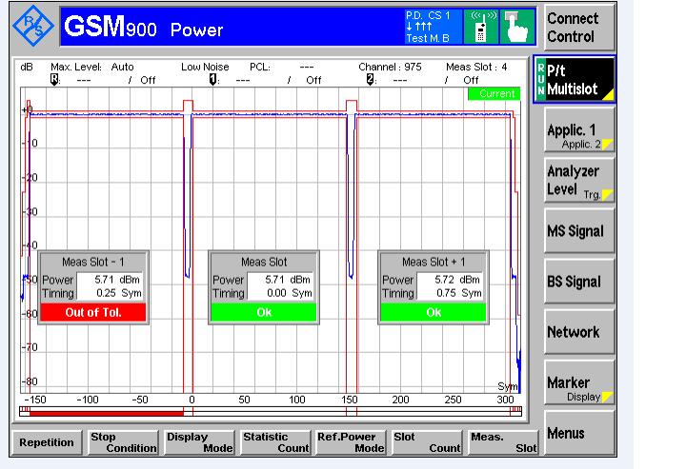Image resolution: width=686 pixels, height=469 pixels.
Task: Select the P/t Multislot softkey
Action: (x=575, y=80)
